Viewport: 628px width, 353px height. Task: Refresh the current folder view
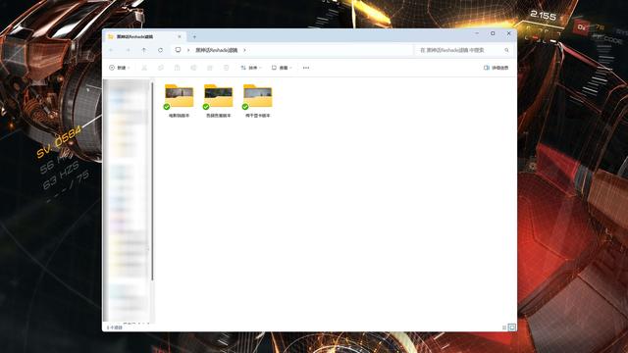click(160, 50)
